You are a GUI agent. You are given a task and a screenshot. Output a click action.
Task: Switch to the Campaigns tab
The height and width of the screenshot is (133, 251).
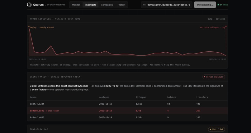[x=107, y=5]
